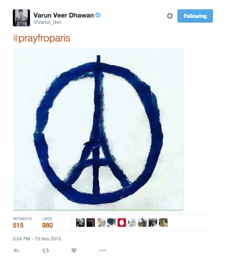Open the #prayfroparis hashtag
Image resolution: width=225 pixels, height=263 pixels.
tap(41, 38)
